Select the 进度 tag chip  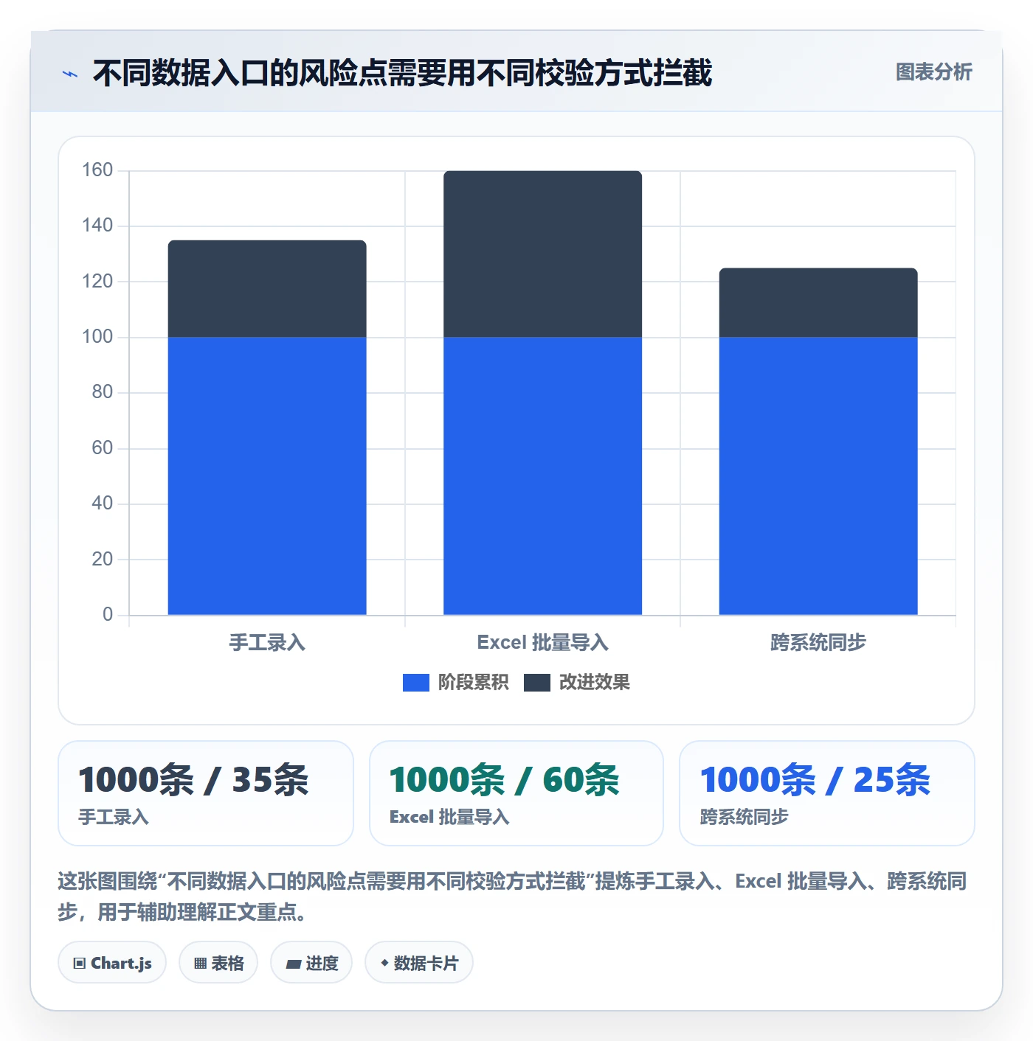pos(311,963)
